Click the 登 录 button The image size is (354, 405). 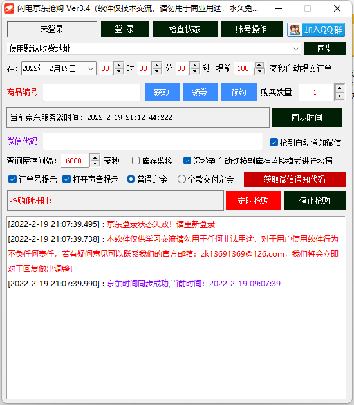(125, 29)
